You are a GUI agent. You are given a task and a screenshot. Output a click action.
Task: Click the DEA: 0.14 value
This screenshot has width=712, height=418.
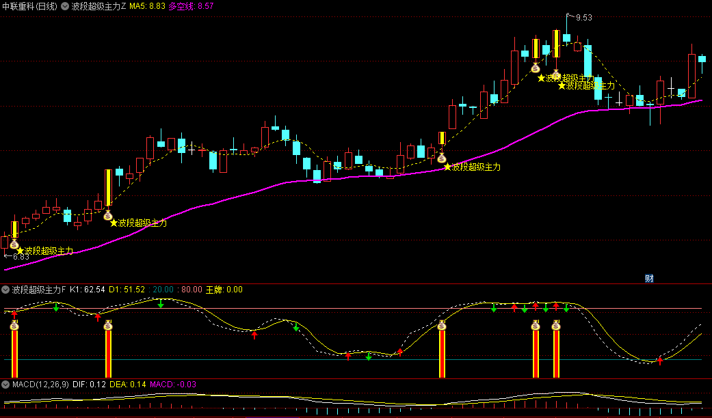128,385
